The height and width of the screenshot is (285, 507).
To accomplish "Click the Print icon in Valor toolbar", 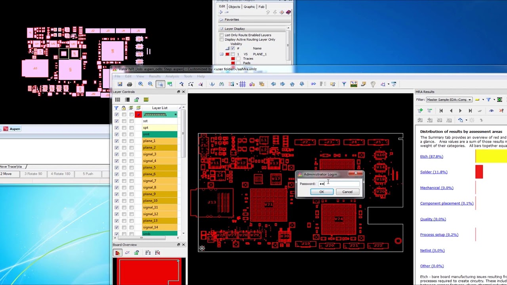I will tap(130, 84).
